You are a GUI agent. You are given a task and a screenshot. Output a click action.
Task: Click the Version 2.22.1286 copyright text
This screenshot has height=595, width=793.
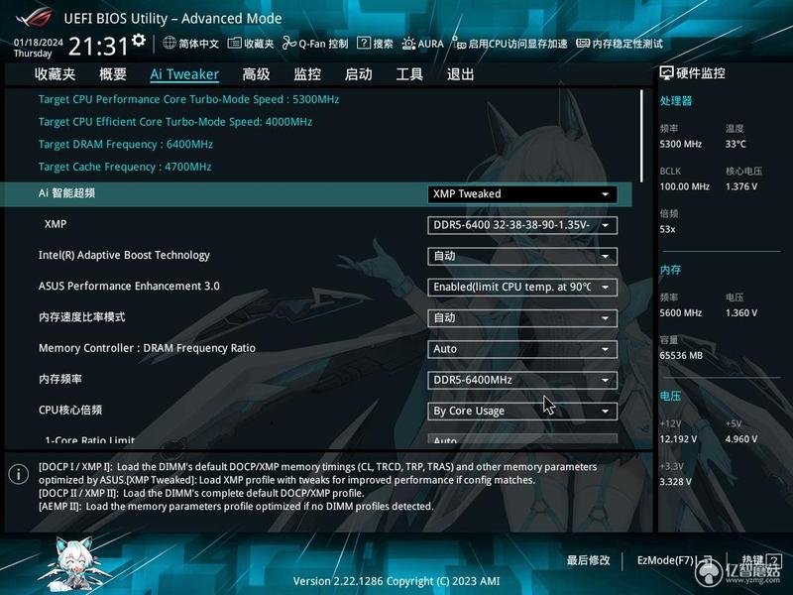point(396,581)
